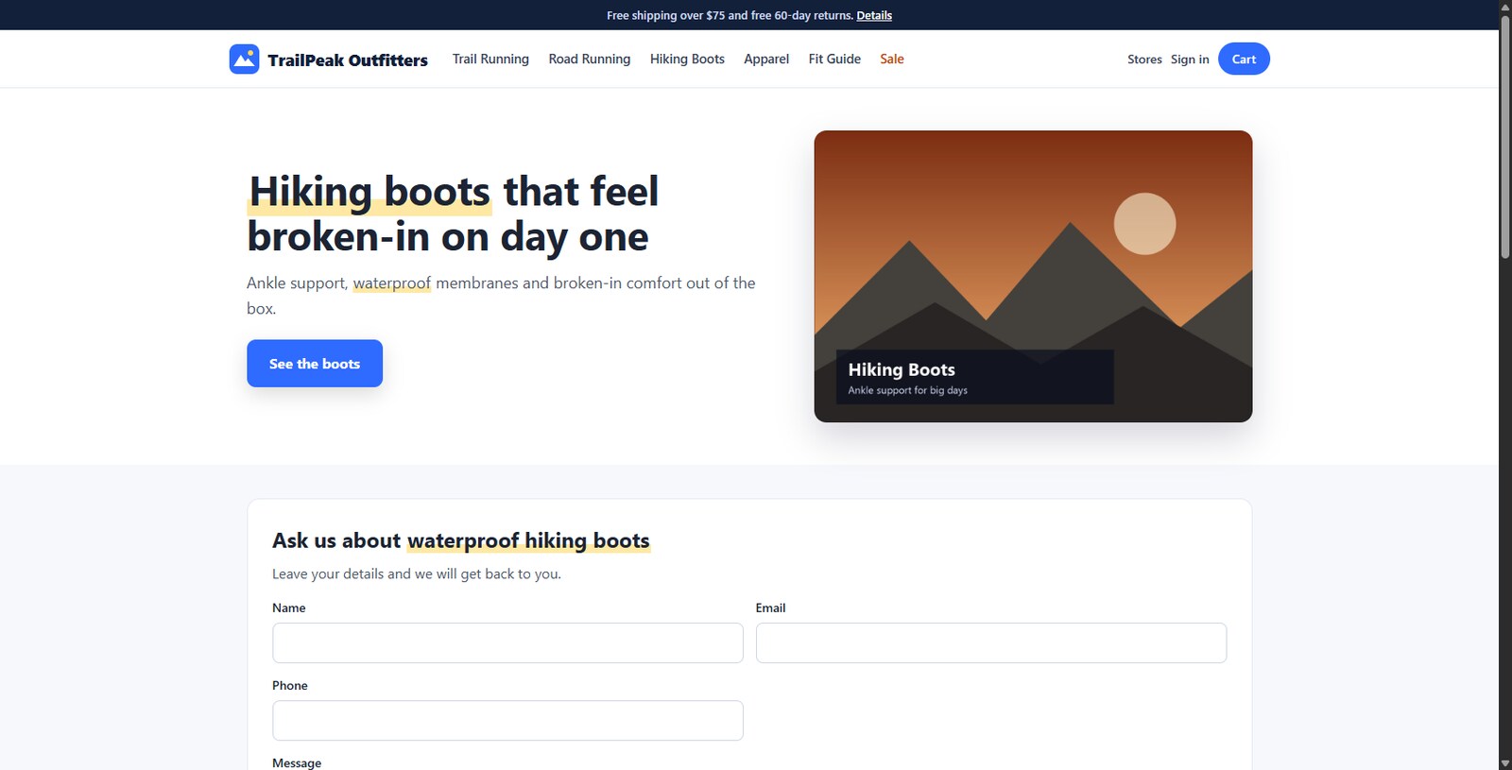
Task: Click the "Ask us about waterproof hiking boots" heading
Action: click(x=461, y=540)
